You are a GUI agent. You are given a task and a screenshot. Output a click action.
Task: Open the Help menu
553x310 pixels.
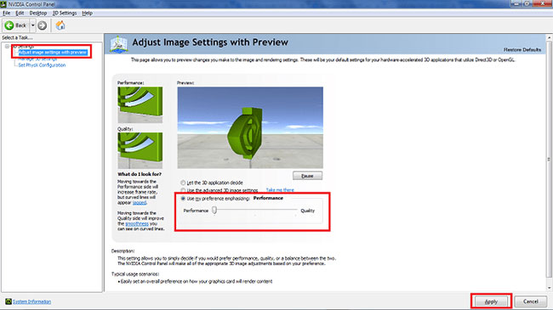pos(87,13)
